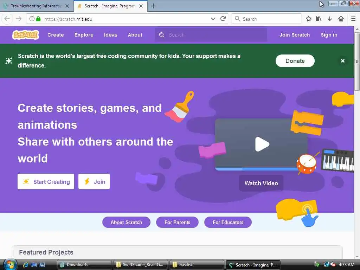Close the Scratch tab
This screenshot has width=360, height=270.
[141, 6]
